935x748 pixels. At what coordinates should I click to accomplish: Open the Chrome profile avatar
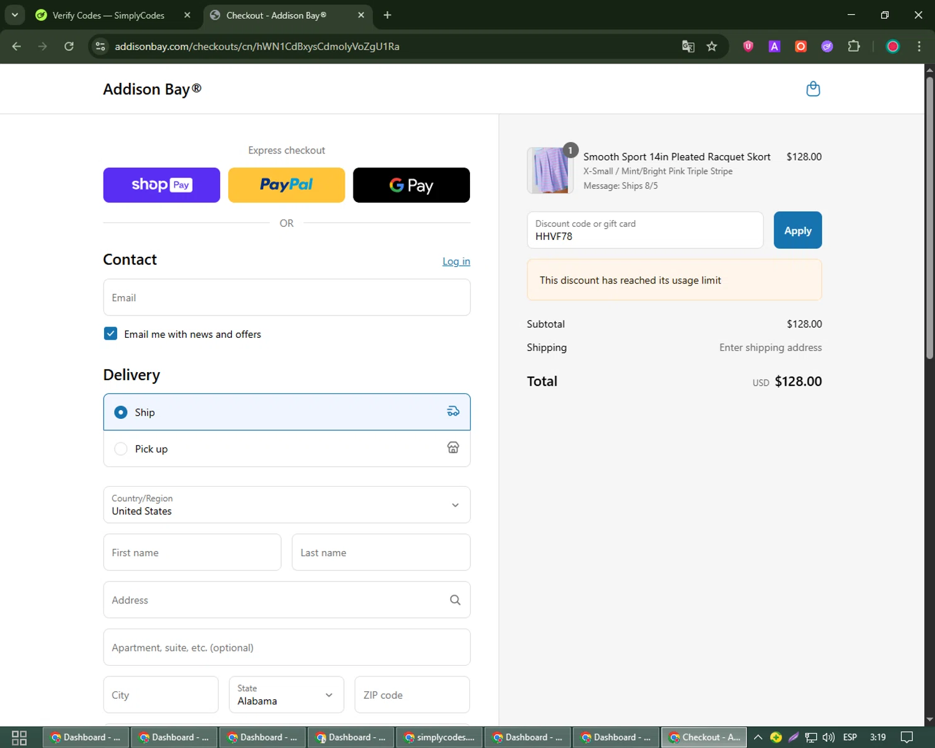coord(893,46)
